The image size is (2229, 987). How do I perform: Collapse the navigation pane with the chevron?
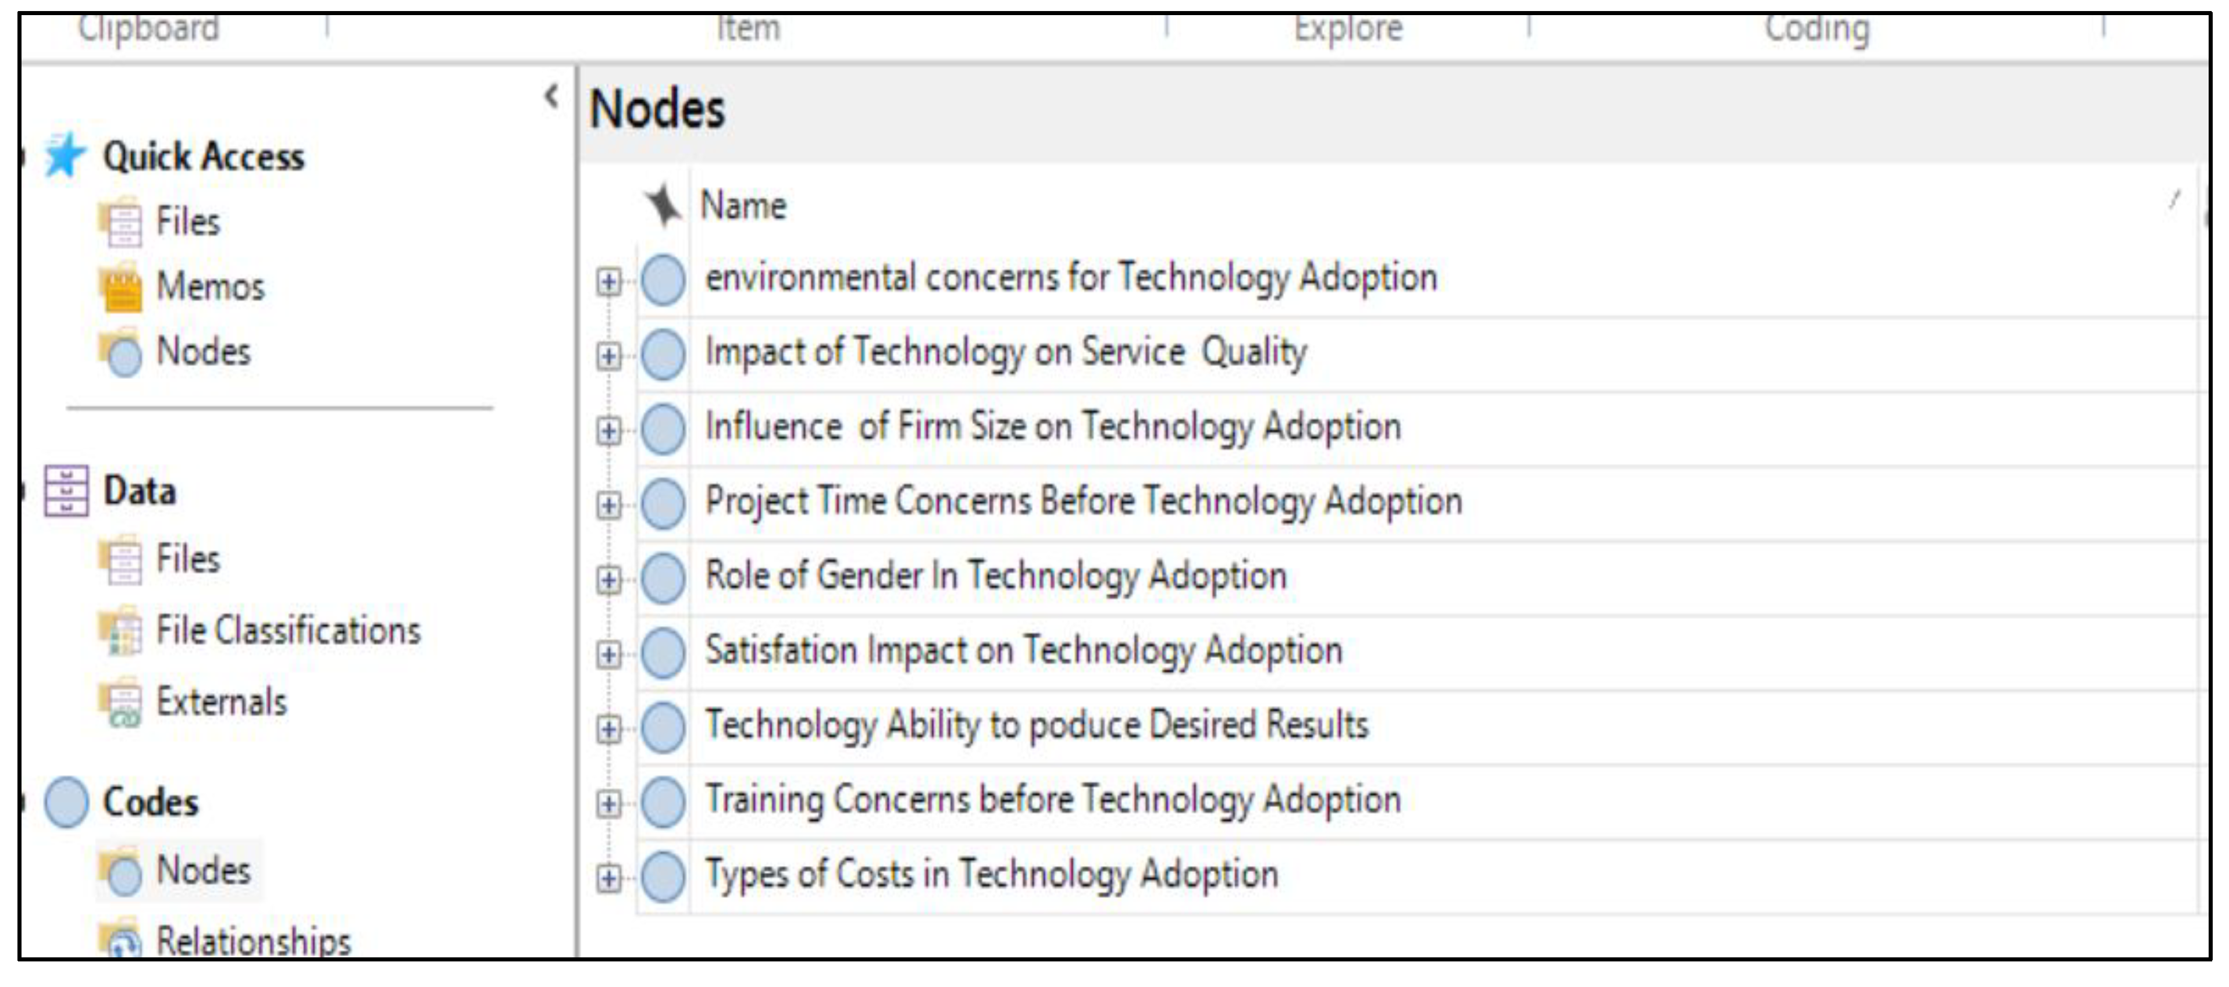[551, 96]
